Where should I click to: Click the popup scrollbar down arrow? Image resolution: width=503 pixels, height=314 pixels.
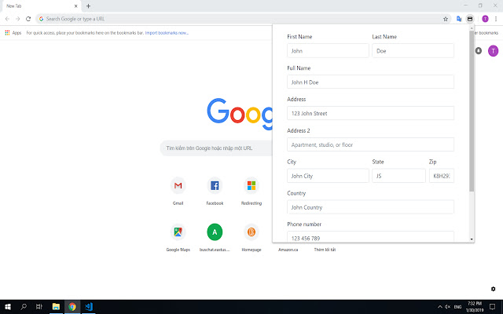(472, 239)
